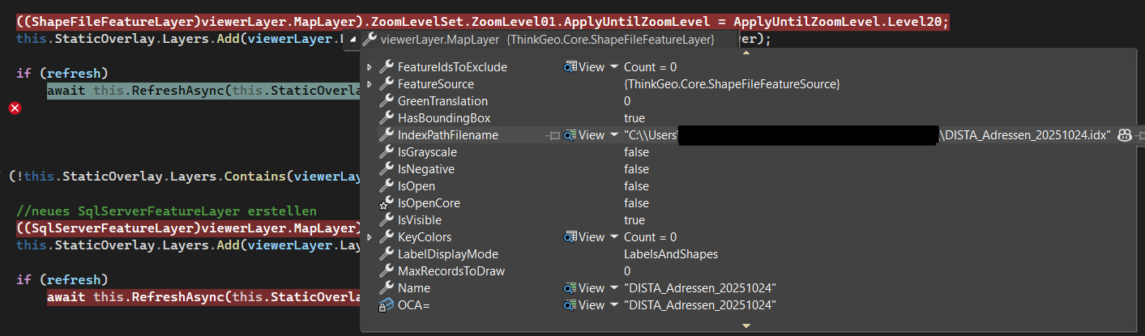This screenshot has height=336, width=1145.
Task: Expand the KeyColors property node
Action: point(370,237)
